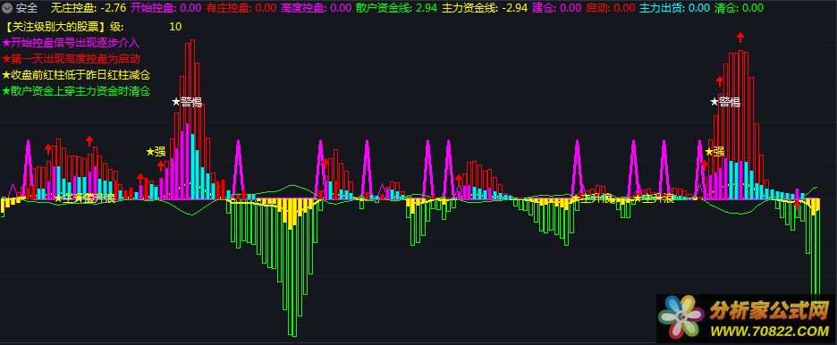Viewport: 837px width, 345px height.
Task: Click the 无庄控盘: -2.76 readout
Action: tap(88, 8)
